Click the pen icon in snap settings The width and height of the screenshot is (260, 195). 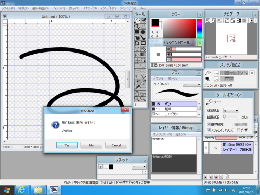point(208,73)
